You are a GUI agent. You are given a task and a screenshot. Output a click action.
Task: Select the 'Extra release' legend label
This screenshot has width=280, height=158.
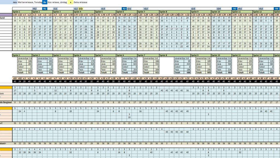click(81, 2)
